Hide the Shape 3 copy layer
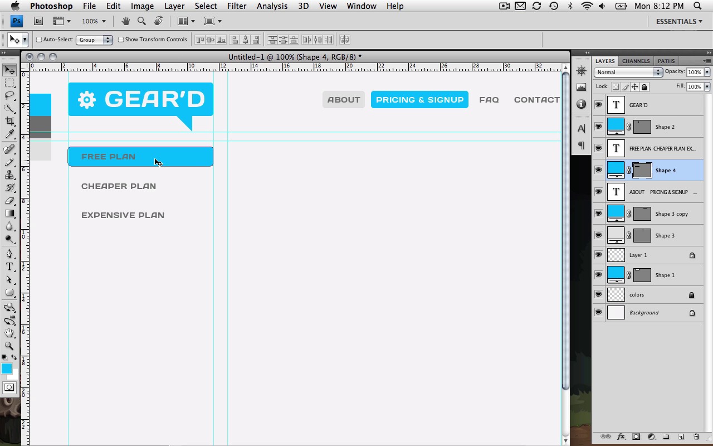The height and width of the screenshot is (446, 713). (x=598, y=214)
